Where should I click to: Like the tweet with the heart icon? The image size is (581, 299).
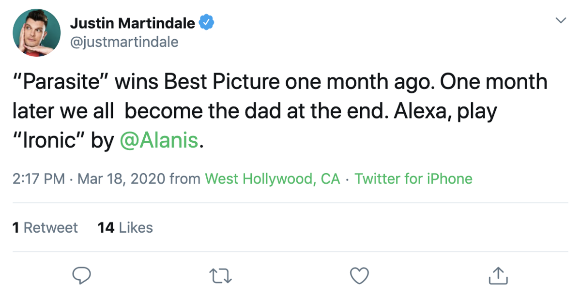359,275
